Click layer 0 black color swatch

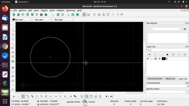(x=164, y=59)
